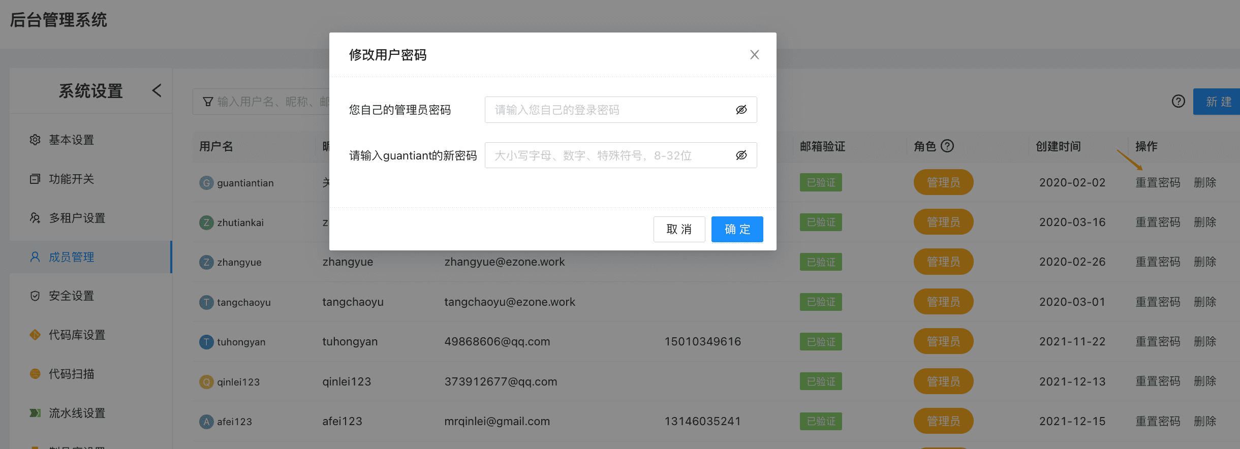
Task: Click 删除 for tuhongyan
Action: click(x=1205, y=341)
